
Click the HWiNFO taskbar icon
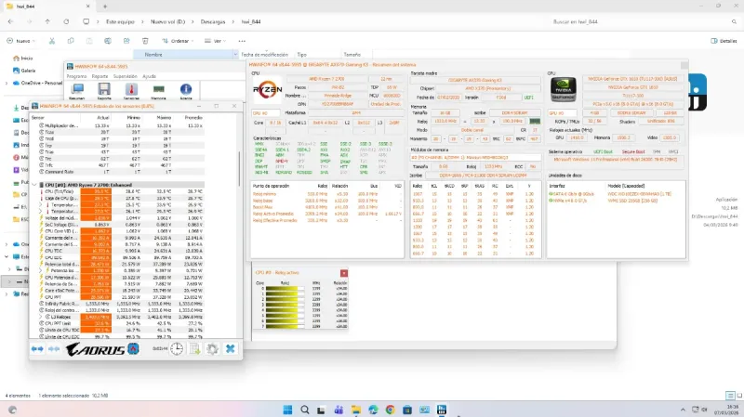[442, 410]
